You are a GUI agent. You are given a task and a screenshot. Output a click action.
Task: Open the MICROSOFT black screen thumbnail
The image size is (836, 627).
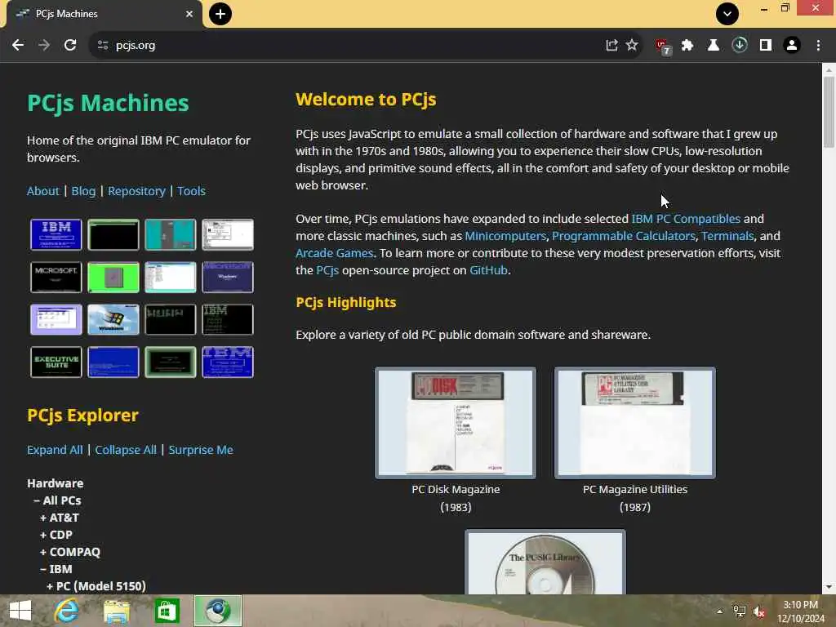click(56, 277)
